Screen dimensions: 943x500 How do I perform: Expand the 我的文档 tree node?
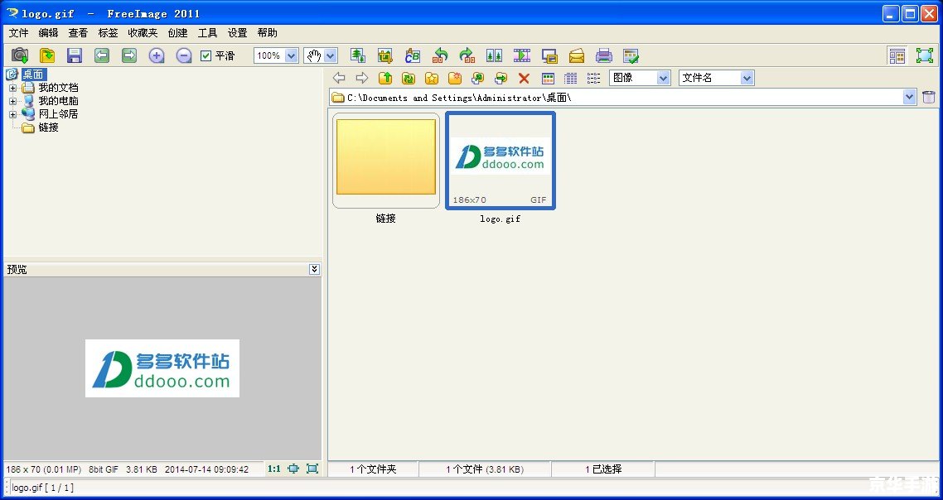pos(12,88)
